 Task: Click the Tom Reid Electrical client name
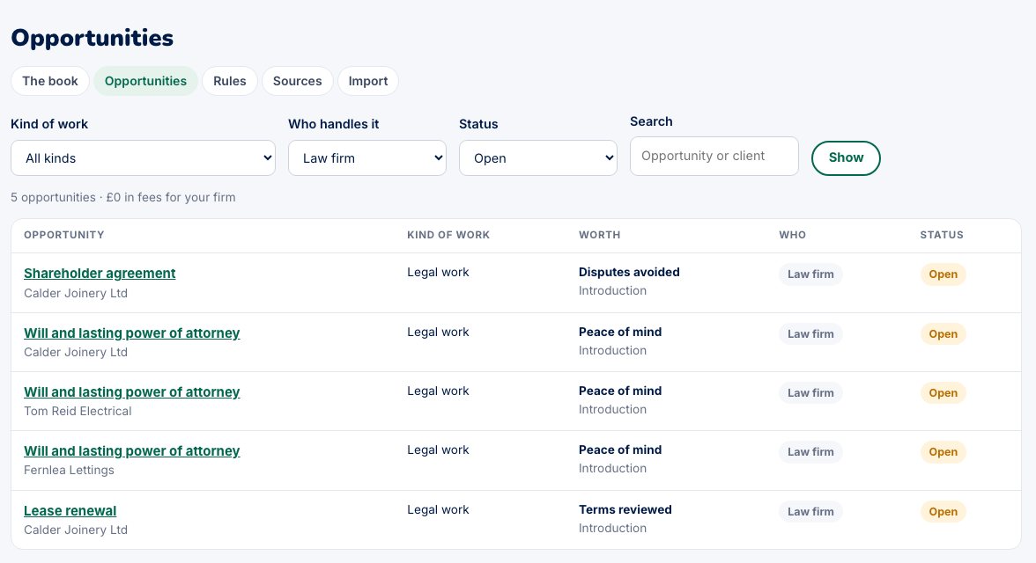[78, 411]
